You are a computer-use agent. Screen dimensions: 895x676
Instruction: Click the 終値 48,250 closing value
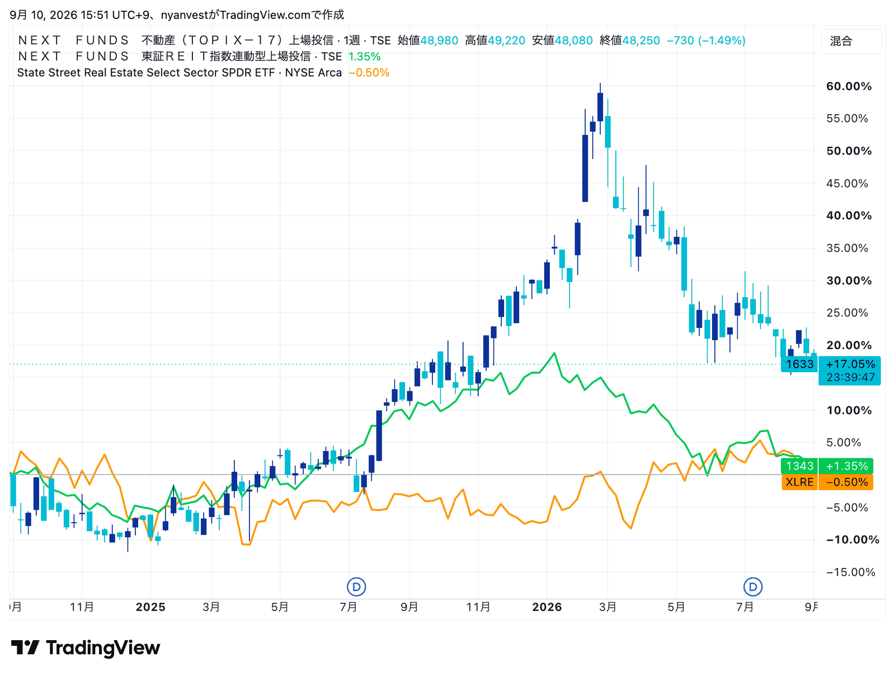[x=629, y=40]
